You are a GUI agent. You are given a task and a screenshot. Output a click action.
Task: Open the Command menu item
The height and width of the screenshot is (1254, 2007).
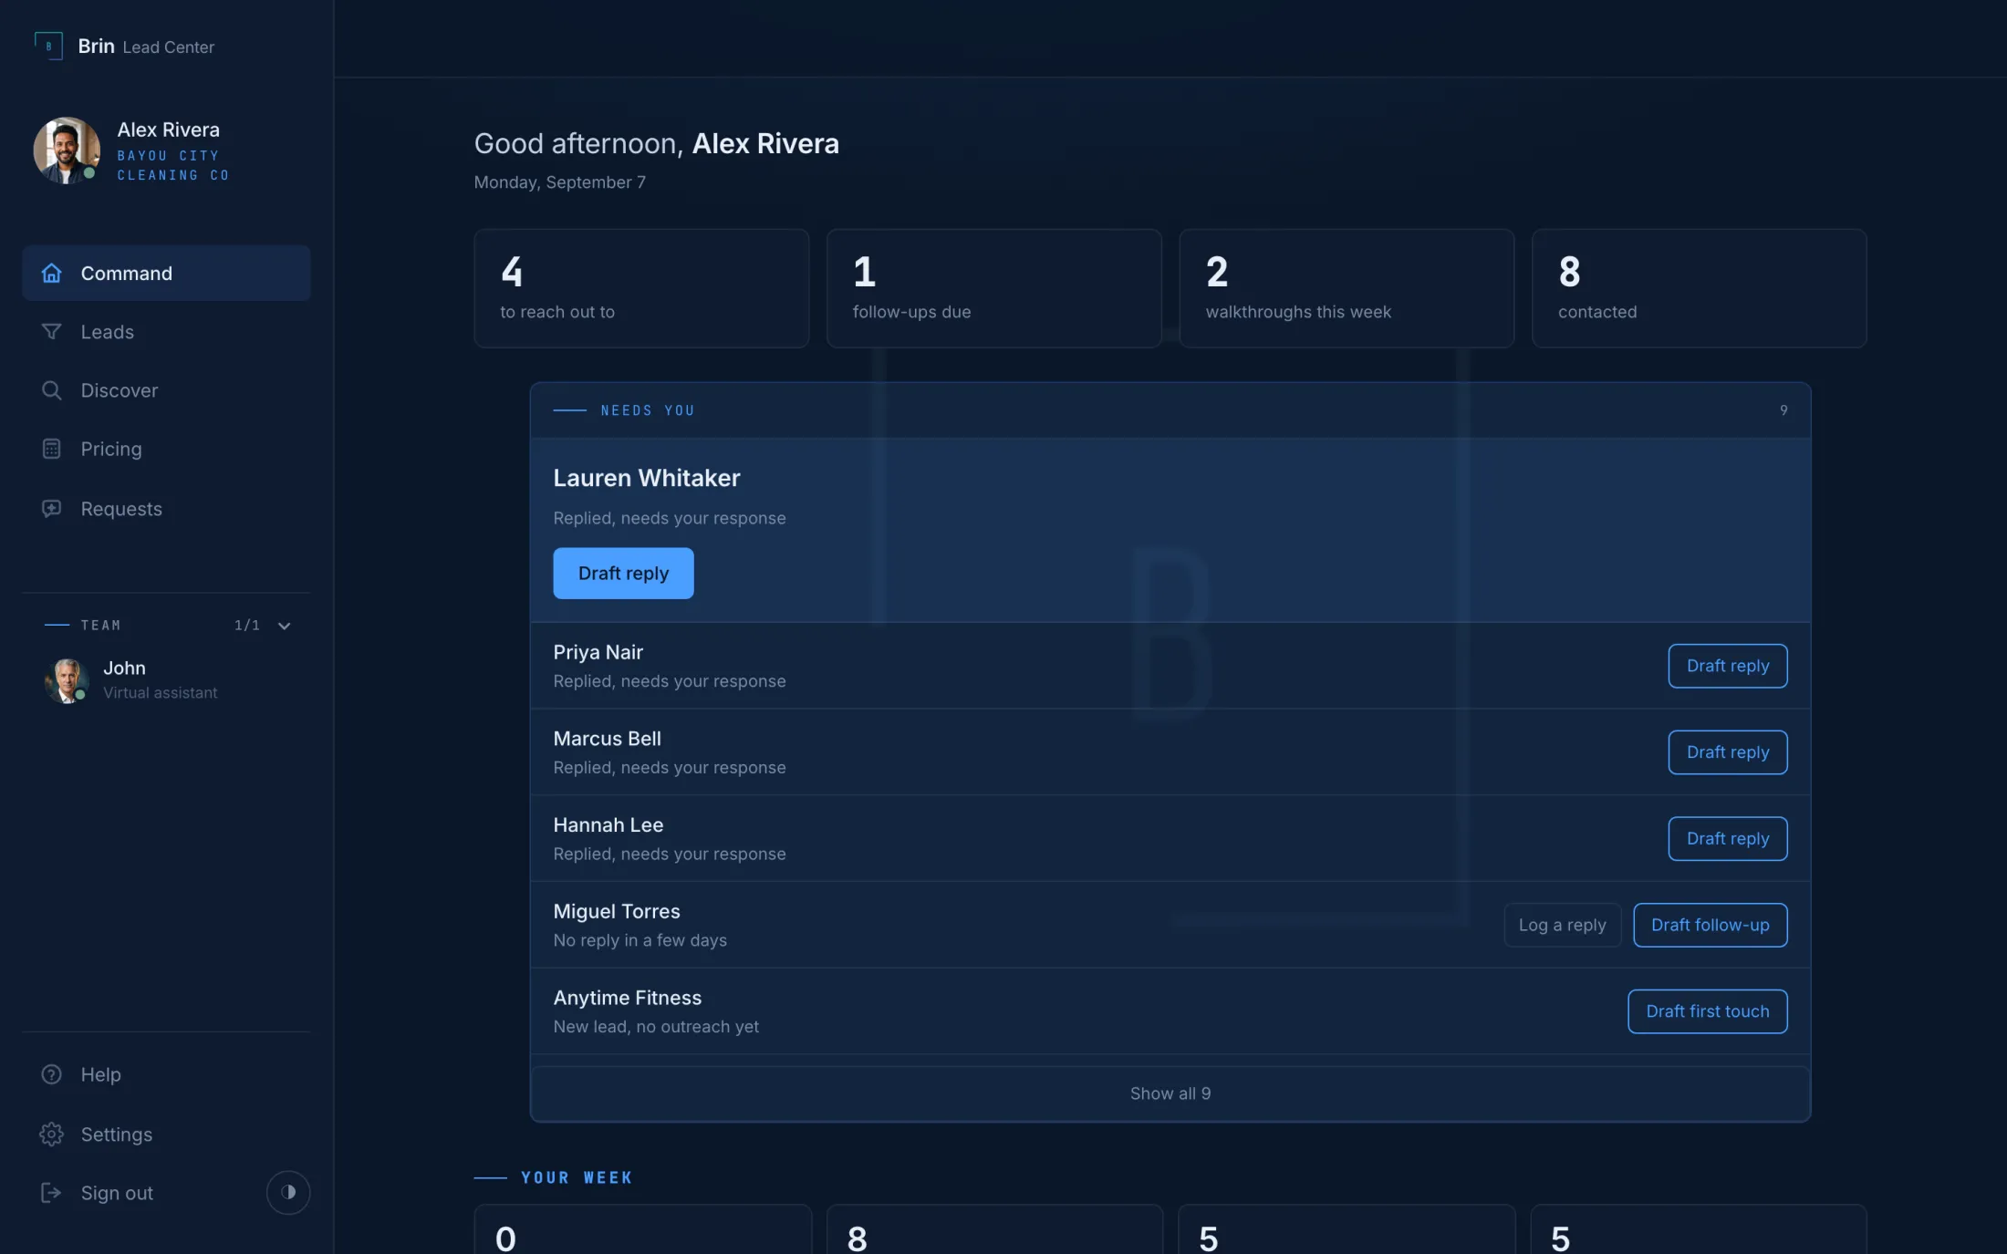(x=166, y=273)
